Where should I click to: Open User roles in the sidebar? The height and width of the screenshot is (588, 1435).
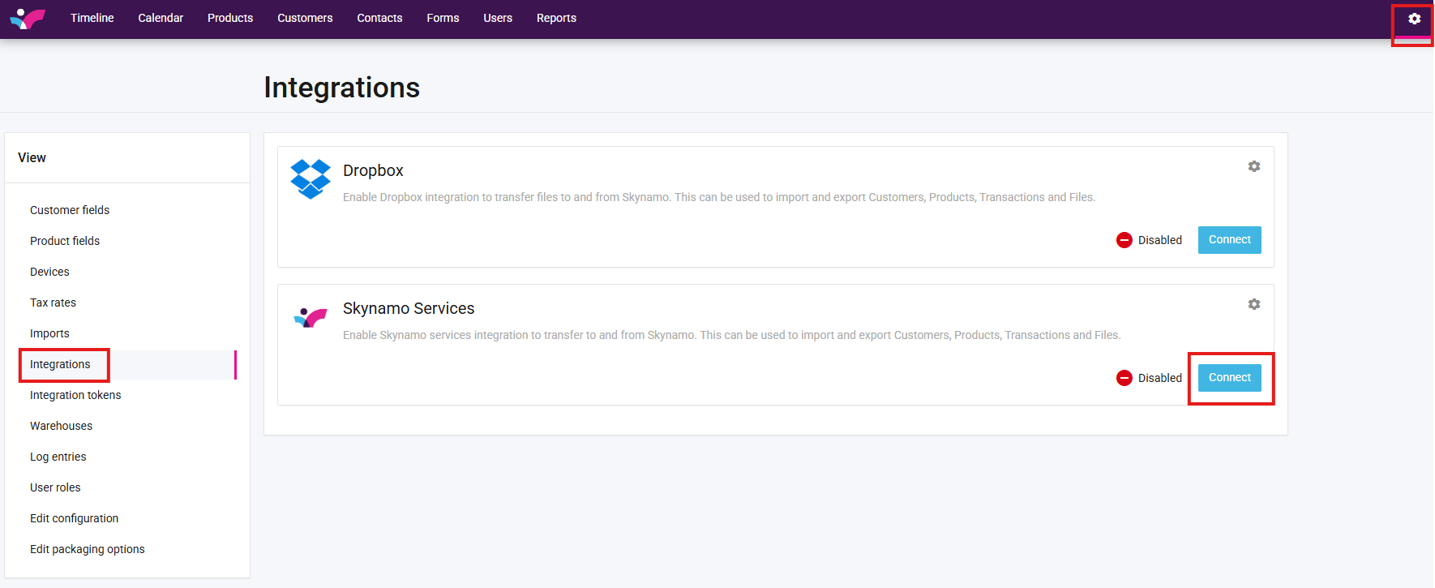55,487
